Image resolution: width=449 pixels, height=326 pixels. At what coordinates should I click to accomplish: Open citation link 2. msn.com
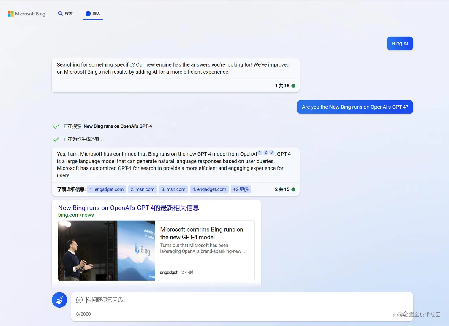(x=143, y=189)
